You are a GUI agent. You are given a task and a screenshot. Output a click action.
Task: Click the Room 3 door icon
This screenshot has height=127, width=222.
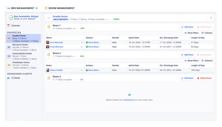(x=48, y=78)
